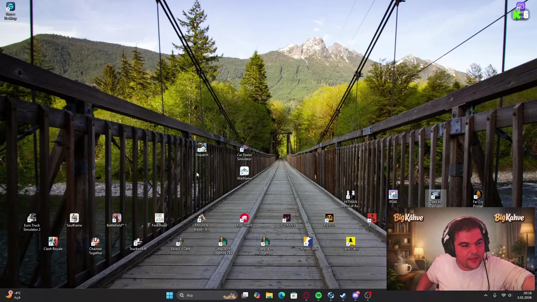The image size is (537, 302).
Task: Switch to OBS Studio in the taskbar
Action: (368, 295)
